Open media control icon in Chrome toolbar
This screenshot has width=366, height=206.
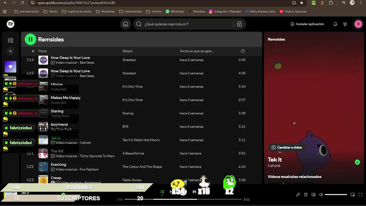(344, 3)
